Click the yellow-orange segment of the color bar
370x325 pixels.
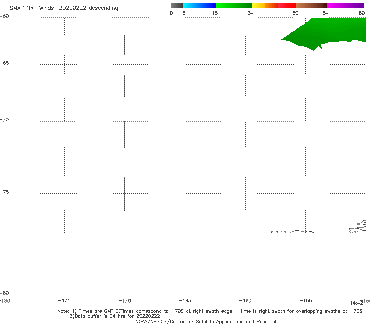point(265,6)
